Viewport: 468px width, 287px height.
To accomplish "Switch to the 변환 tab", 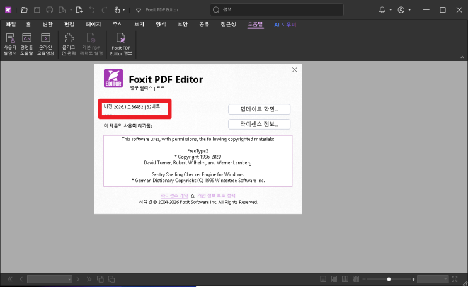I will click(47, 25).
